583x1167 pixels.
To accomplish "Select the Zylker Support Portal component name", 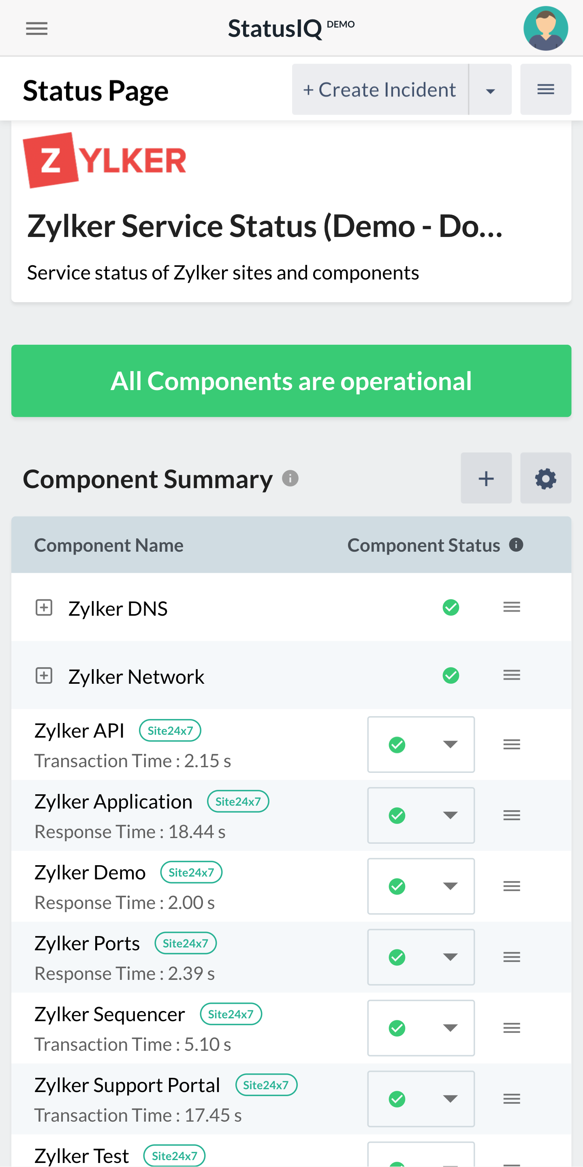I will [127, 1085].
